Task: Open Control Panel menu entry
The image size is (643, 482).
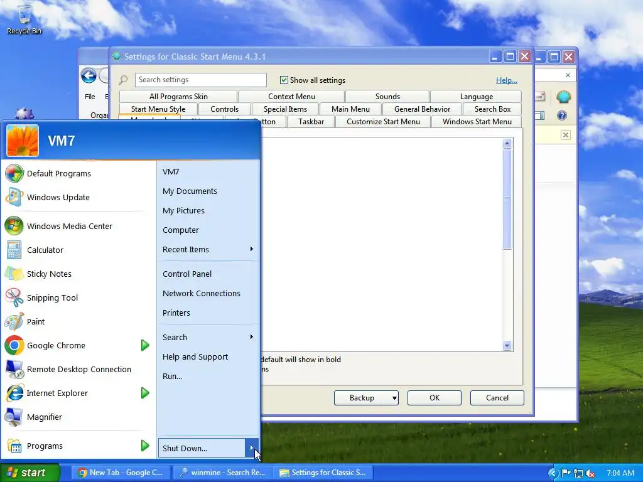Action: [x=208, y=274]
